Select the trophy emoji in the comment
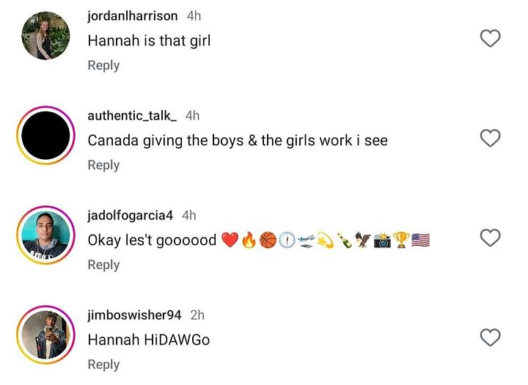 coord(401,240)
